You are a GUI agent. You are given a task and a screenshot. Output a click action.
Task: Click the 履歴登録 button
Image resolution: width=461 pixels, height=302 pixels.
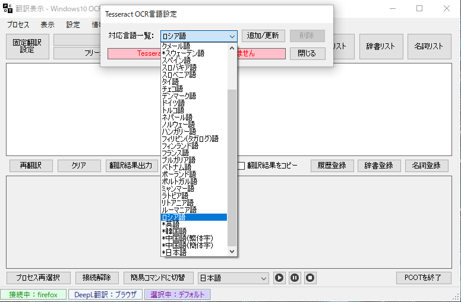point(332,166)
